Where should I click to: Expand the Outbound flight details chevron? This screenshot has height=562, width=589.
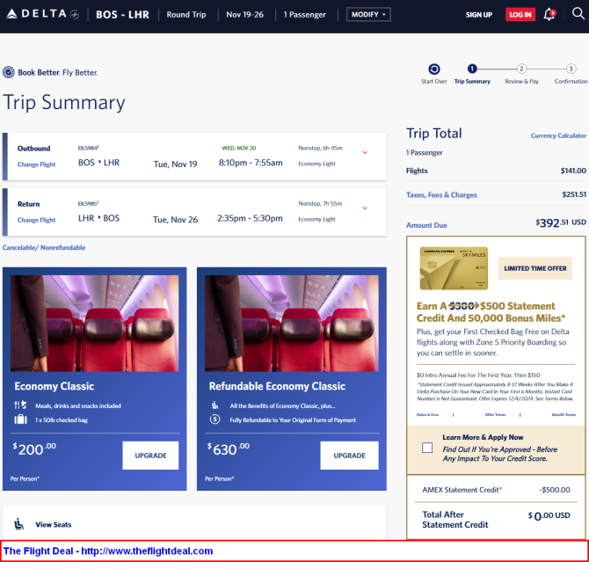[x=365, y=152]
